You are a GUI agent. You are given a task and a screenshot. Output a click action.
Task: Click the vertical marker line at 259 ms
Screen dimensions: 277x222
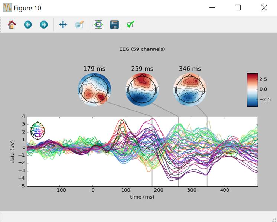coord(179,156)
